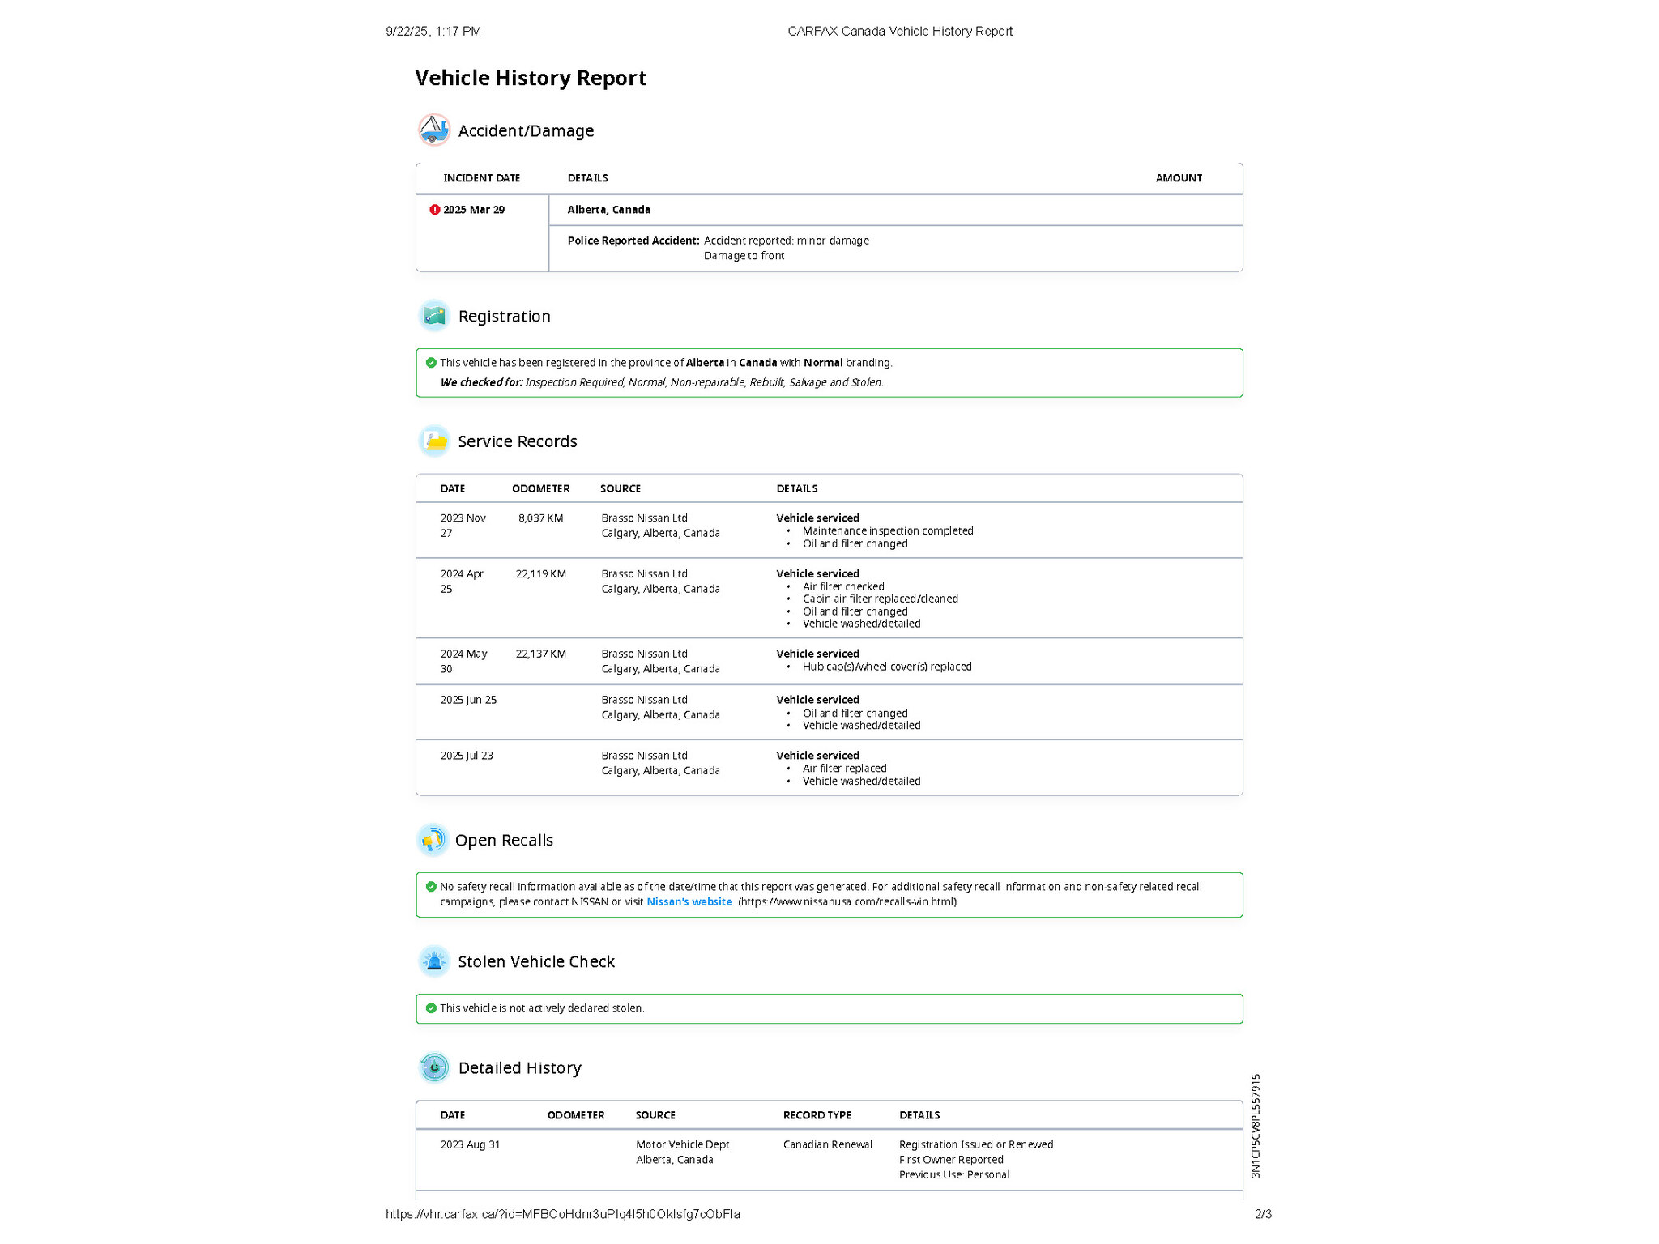Click the Stolen Vehicle Check siren icon
Image resolution: width=1659 pixels, height=1244 pixels.
pyautogui.click(x=434, y=961)
